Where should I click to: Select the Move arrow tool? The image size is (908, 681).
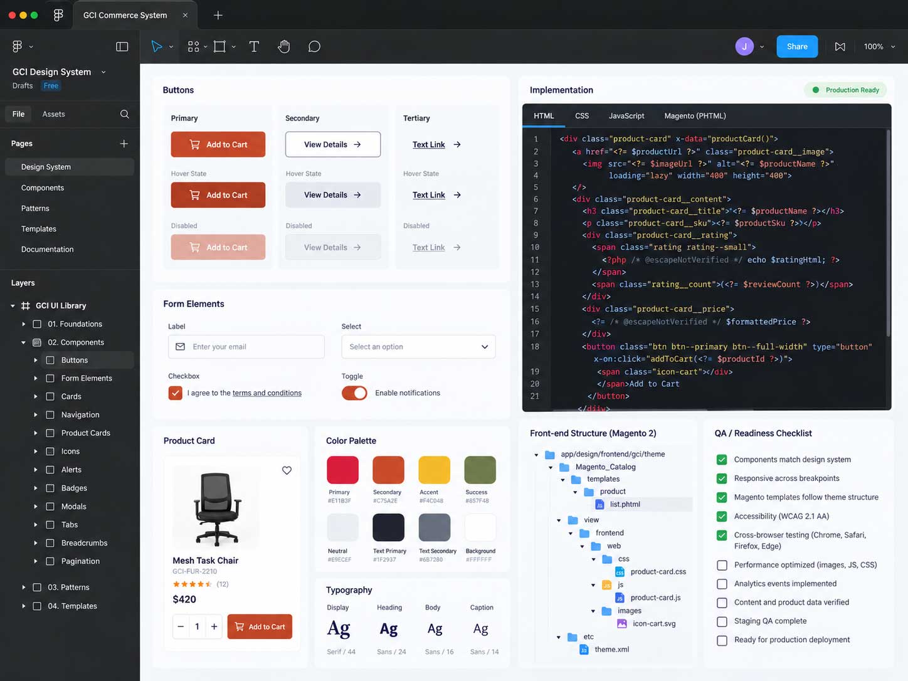tap(157, 46)
